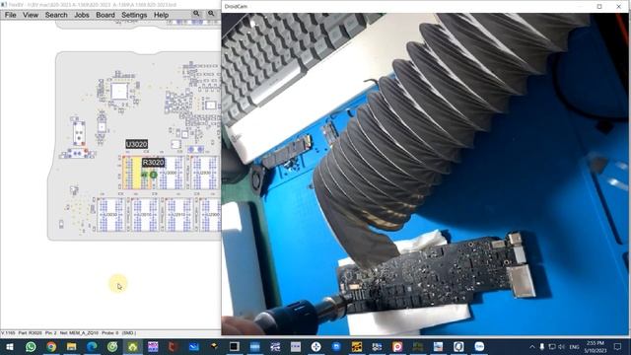The image size is (631, 355).
Task: Click the network tray icon
Action: click(x=552, y=346)
